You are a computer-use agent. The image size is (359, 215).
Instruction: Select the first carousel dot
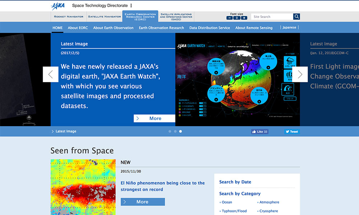(x=170, y=132)
